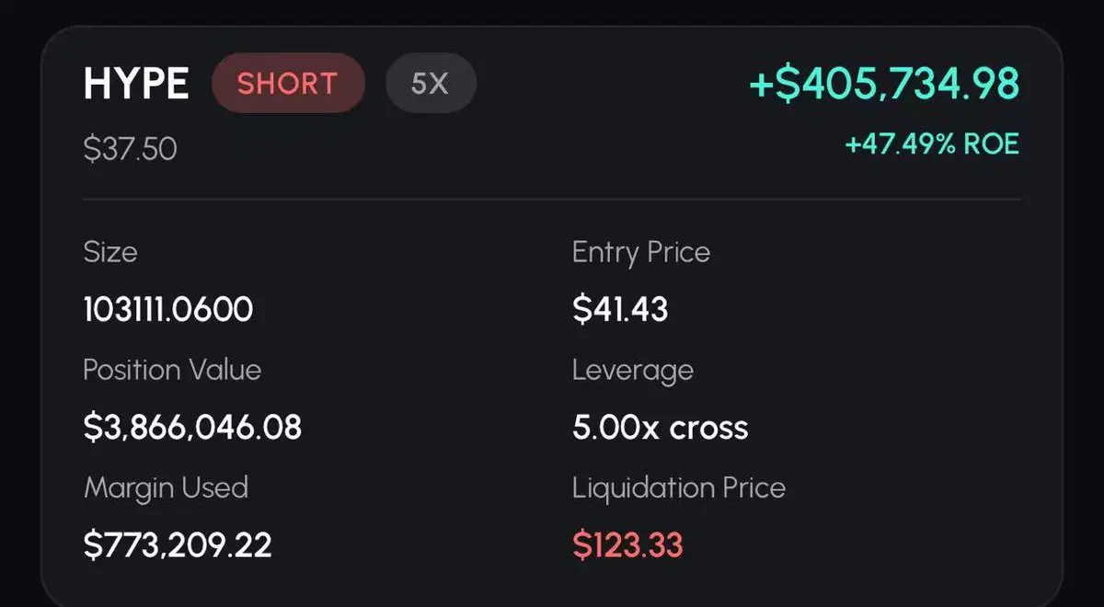
Task: Click the $3,866,046.08 position value
Action: click(192, 427)
